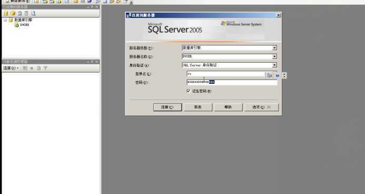Close the Registered Servers panel

point(97,7)
